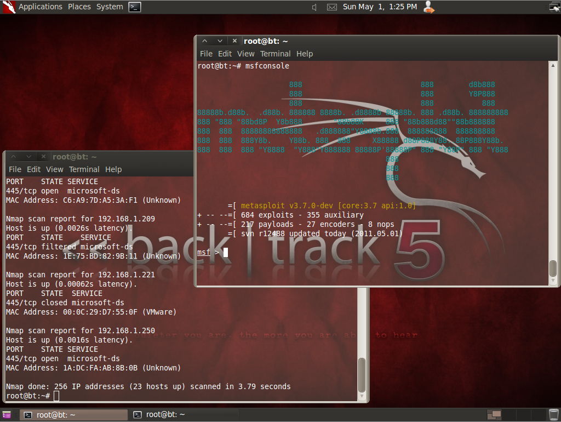This screenshot has width=561, height=422.
Task: Click the msfconsole window's vertical scrollbar
Action: pos(553,269)
